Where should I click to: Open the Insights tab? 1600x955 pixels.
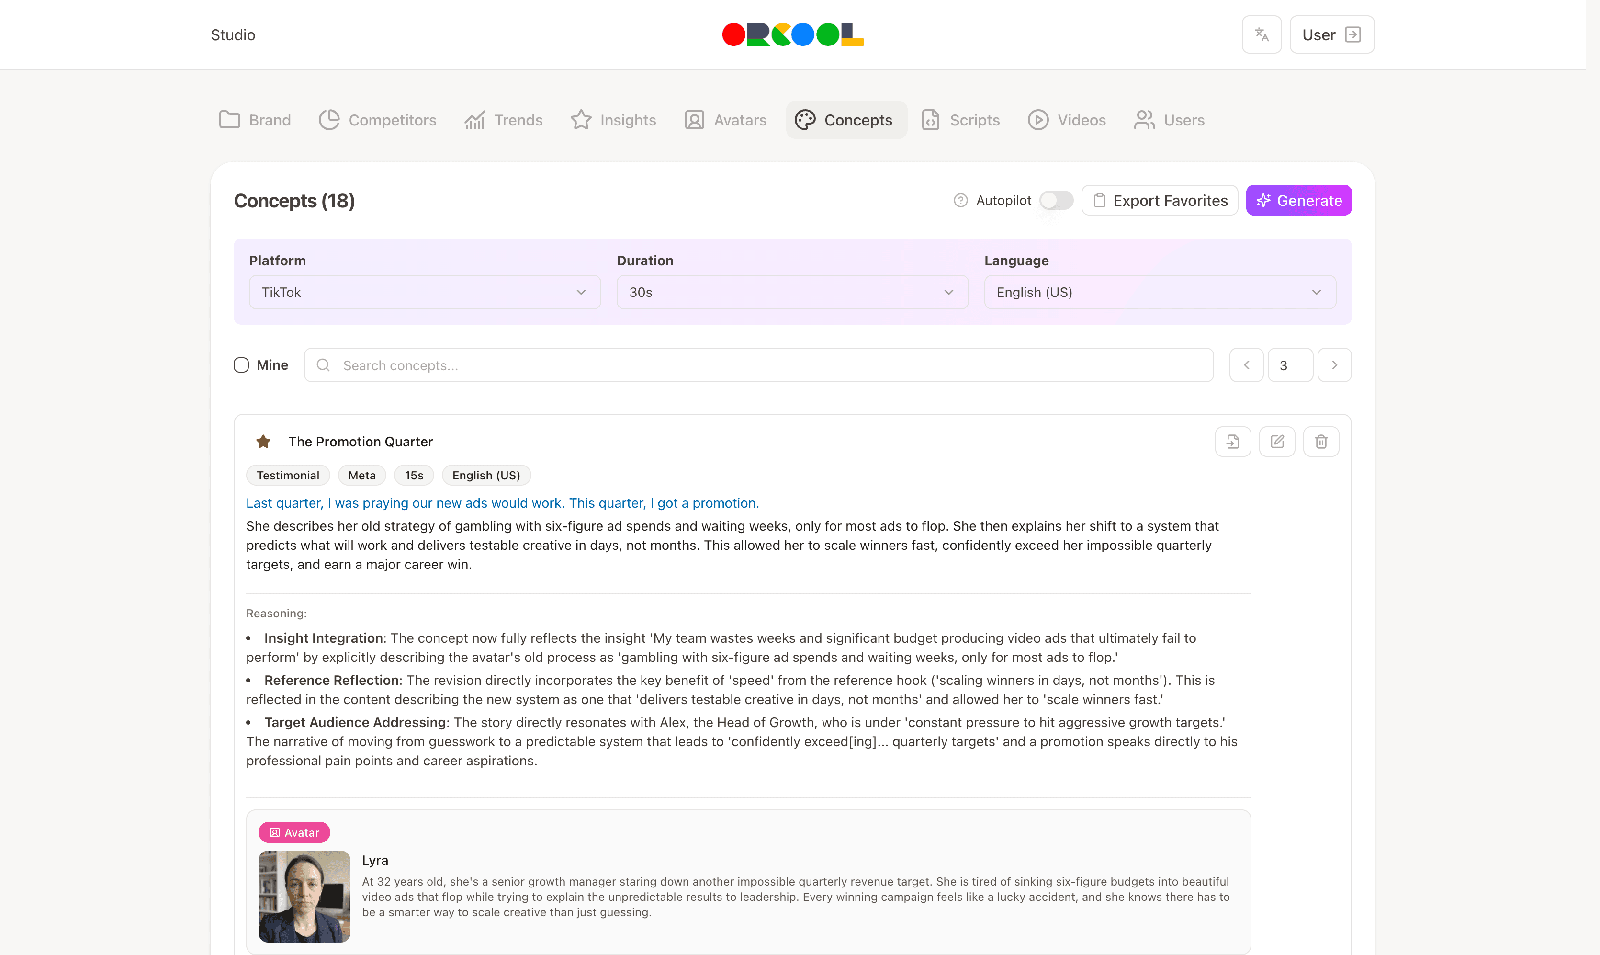coord(613,120)
